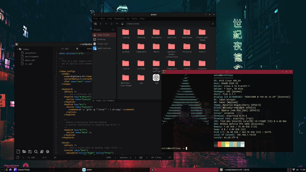Switch to antom file manager taskbar button
Image resolution: width=306 pixels, height=172 pixels.
coord(116,170)
